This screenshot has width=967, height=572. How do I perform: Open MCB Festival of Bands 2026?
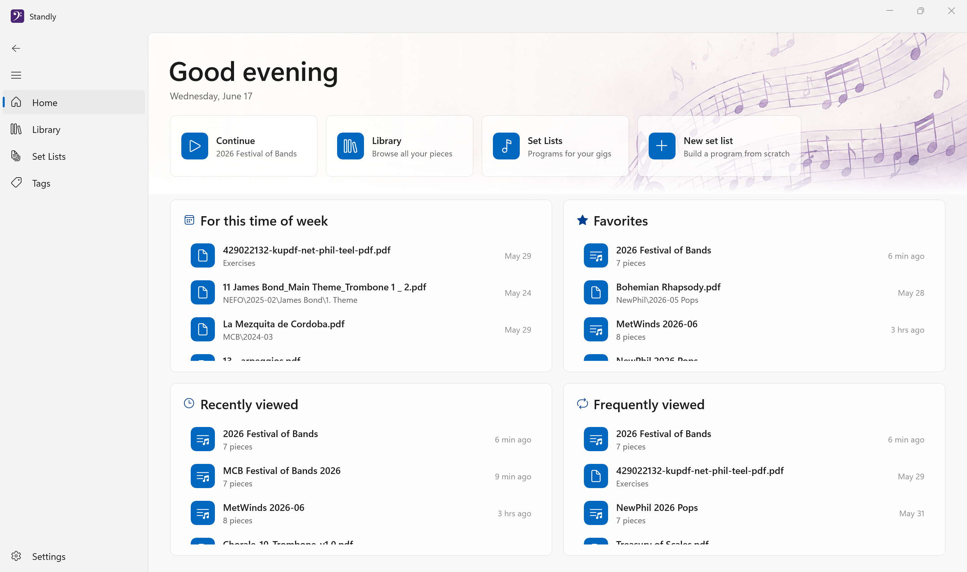pos(361,476)
